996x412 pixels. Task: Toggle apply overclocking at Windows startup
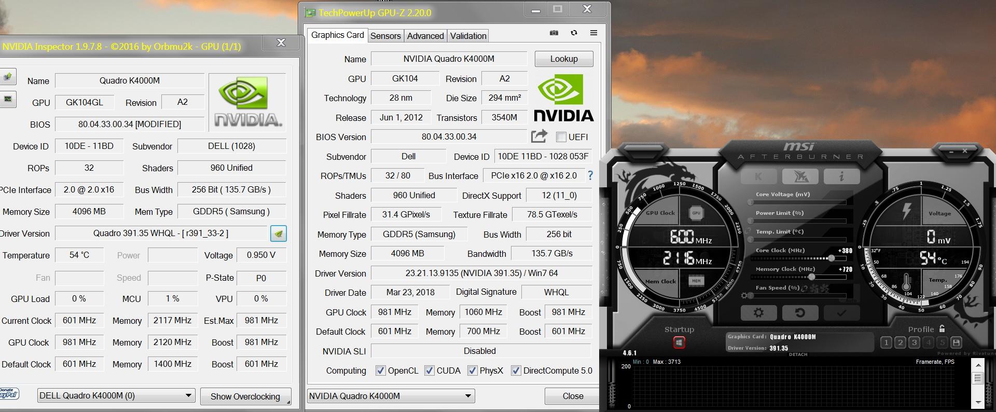tap(679, 342)
